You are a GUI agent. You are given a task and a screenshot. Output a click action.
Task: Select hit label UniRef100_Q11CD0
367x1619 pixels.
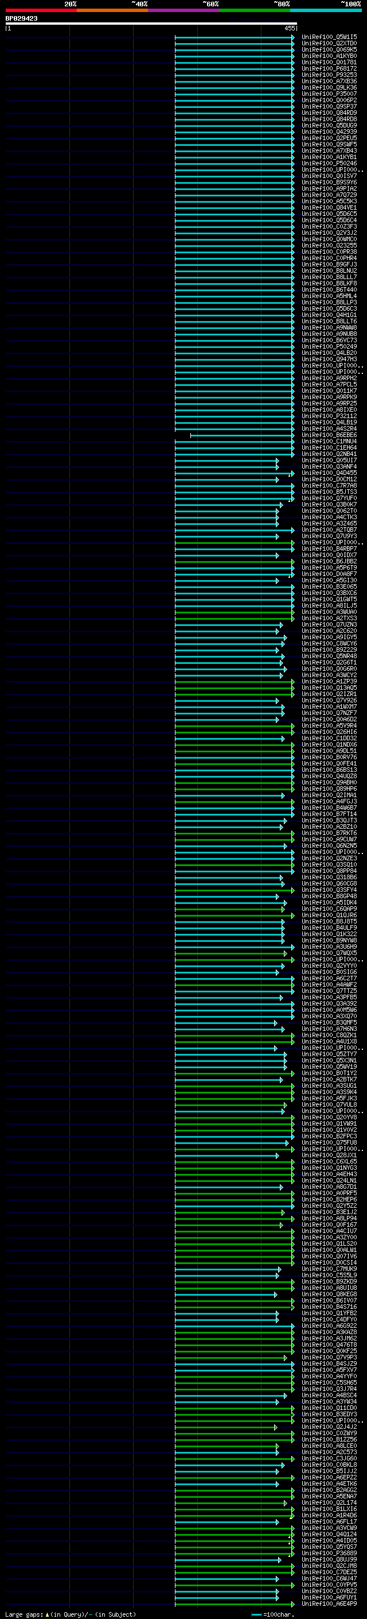(329, 1408)
